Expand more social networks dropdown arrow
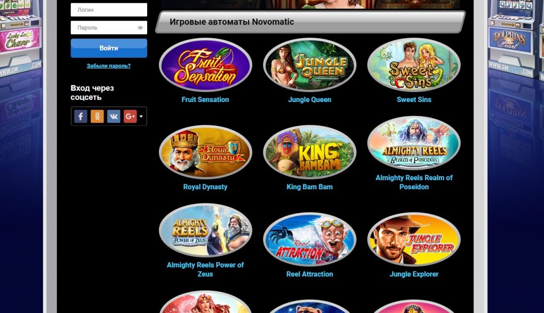The image size is (544, 313). click(141, 116)
